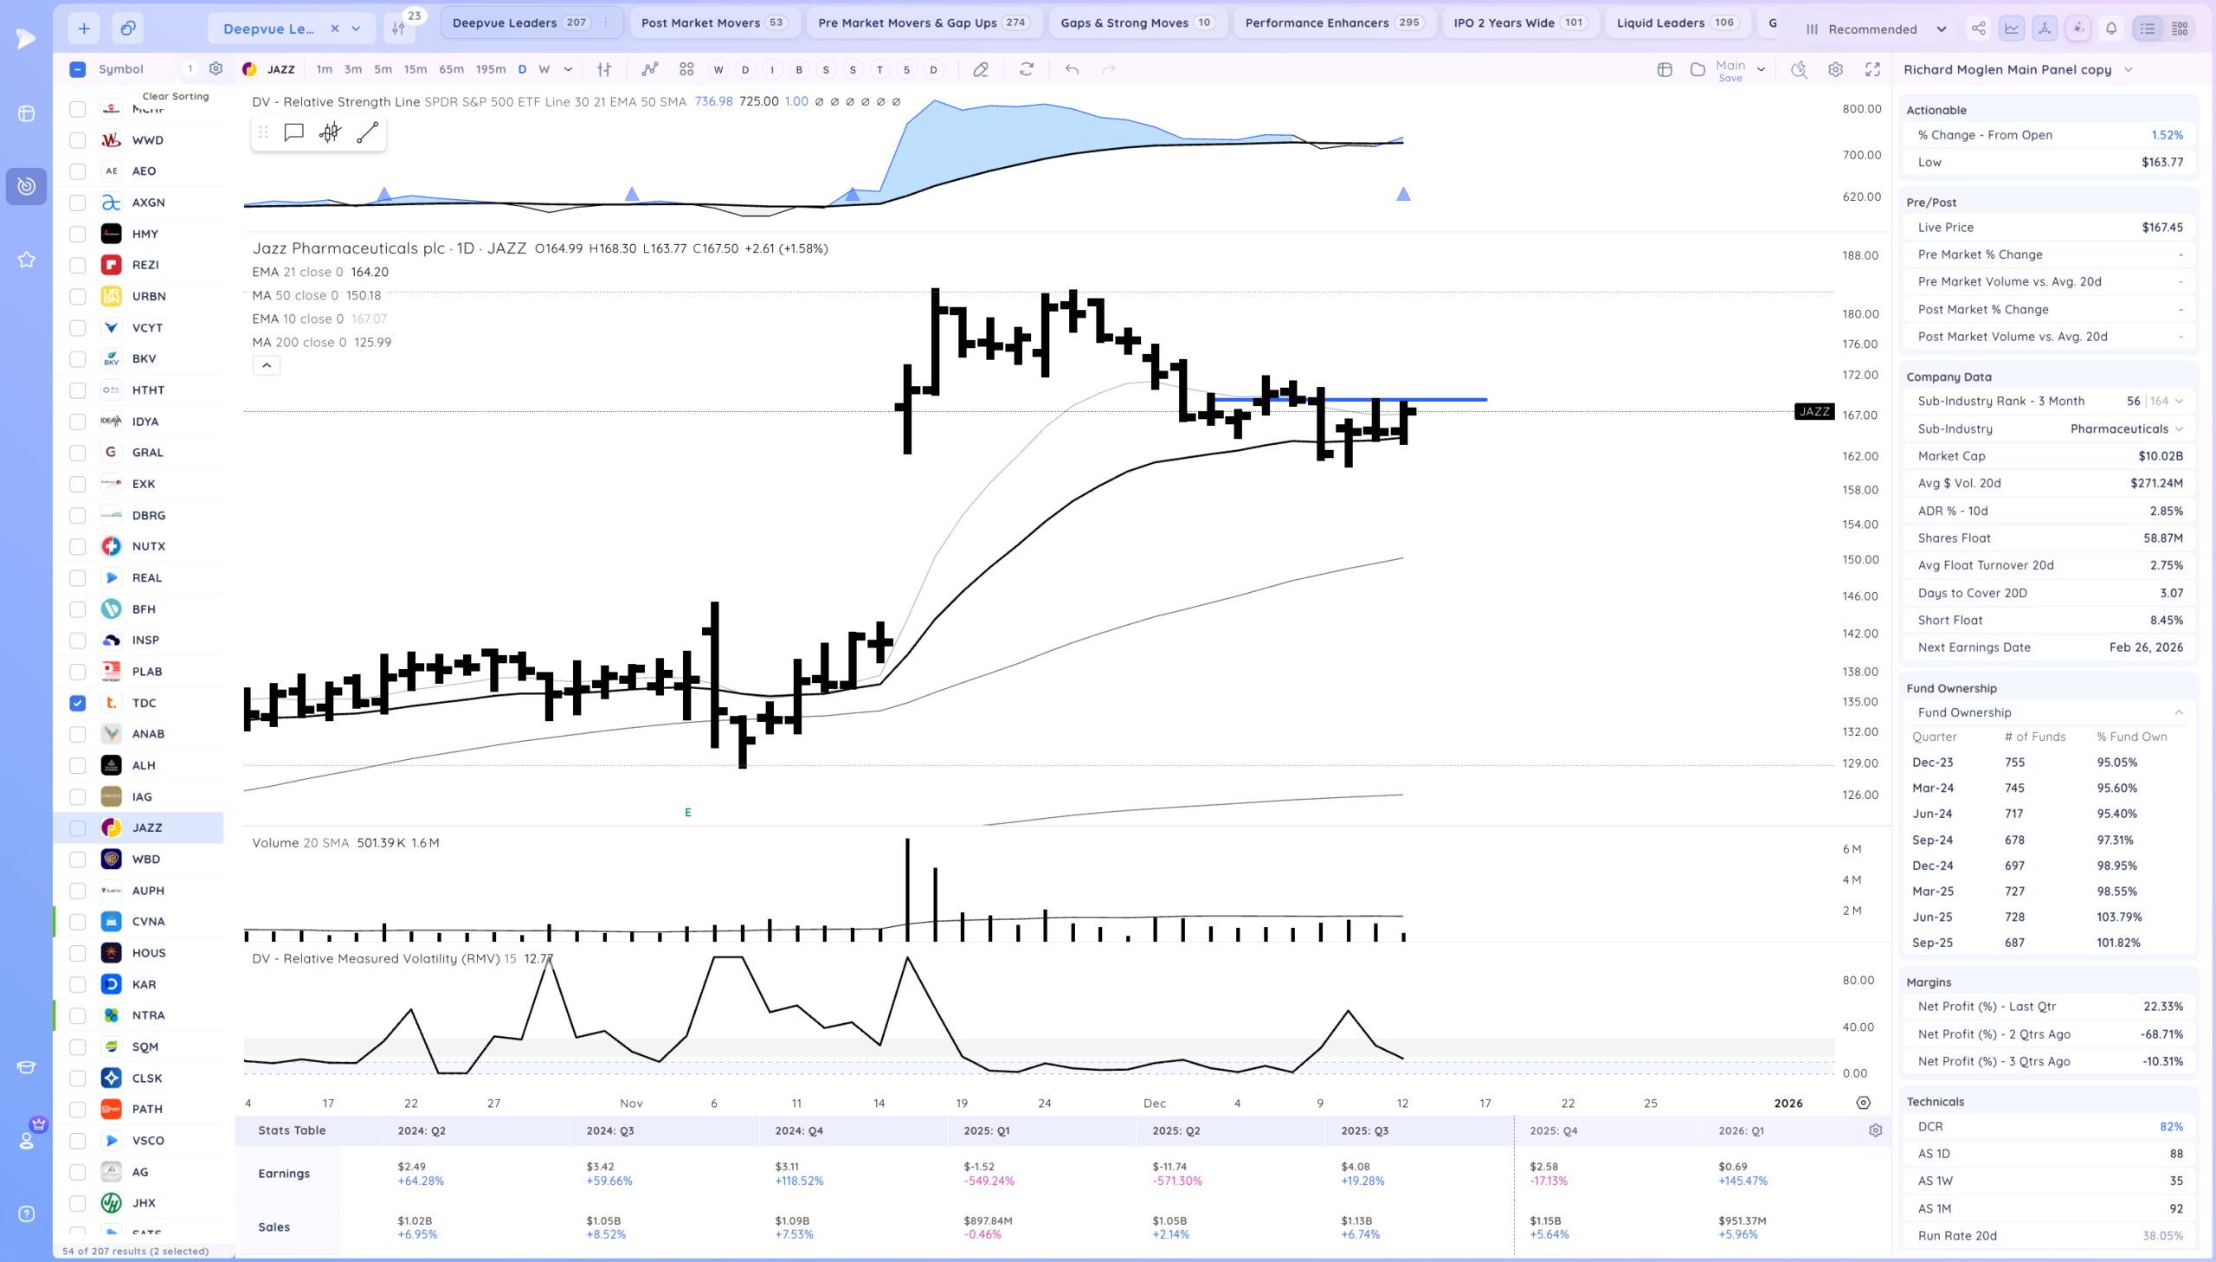Check the JAZZ symbol checkbox
This screenshot has width=2216, height=1262.
[x=78, y=827]
